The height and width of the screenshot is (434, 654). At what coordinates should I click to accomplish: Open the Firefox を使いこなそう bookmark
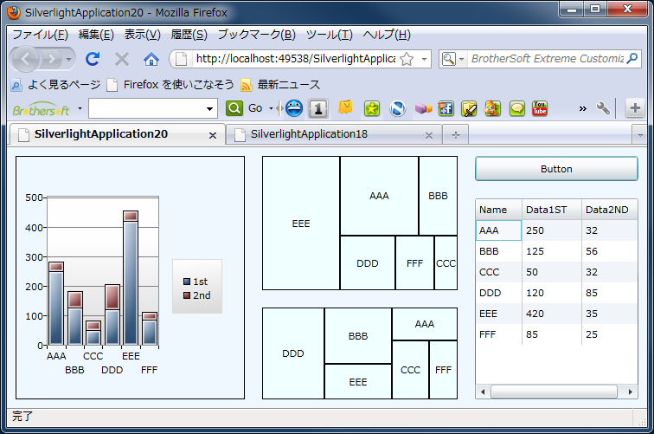coord(170,85)
